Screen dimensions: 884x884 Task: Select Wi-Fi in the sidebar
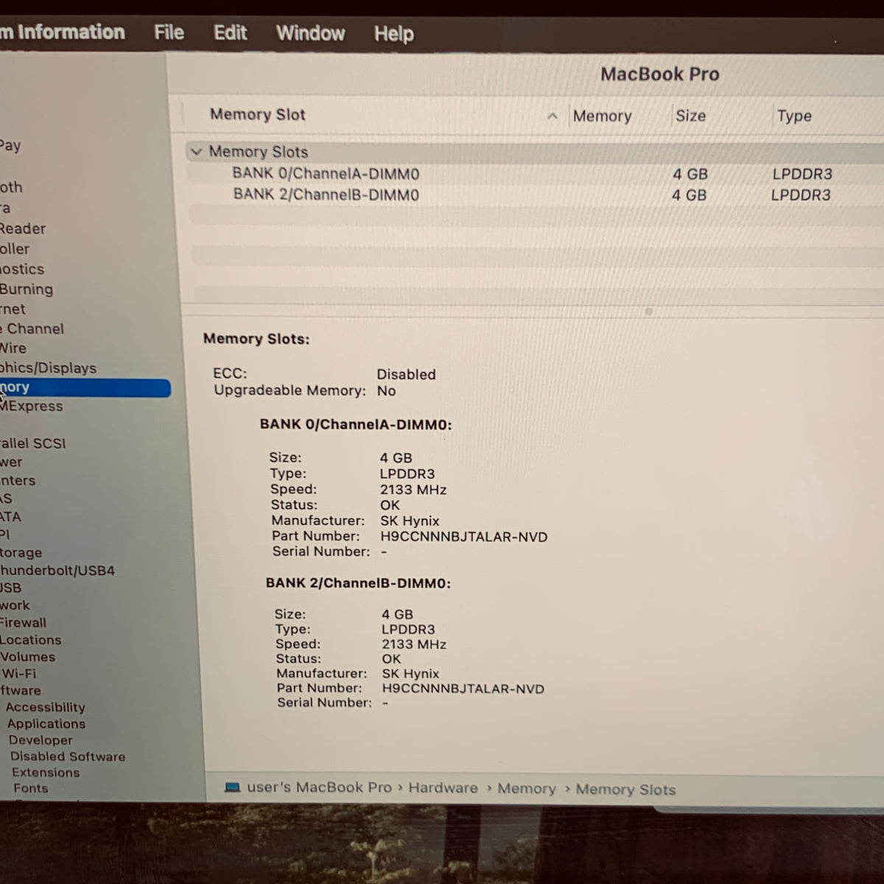point(18,673)
